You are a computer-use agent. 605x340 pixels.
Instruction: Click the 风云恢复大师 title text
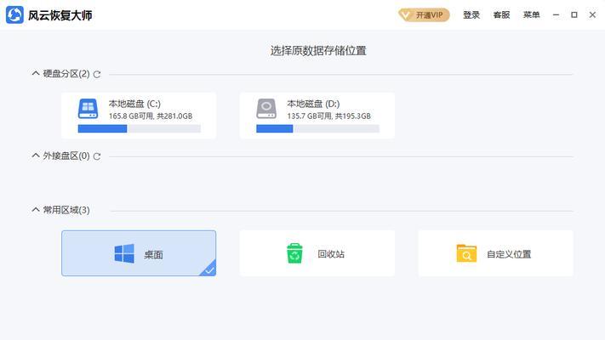(x=60, y=15)
